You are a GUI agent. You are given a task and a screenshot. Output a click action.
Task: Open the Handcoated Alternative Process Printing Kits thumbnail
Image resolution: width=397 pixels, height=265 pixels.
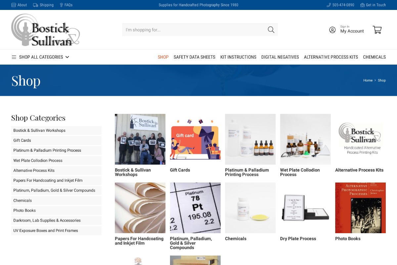[360, 139]
